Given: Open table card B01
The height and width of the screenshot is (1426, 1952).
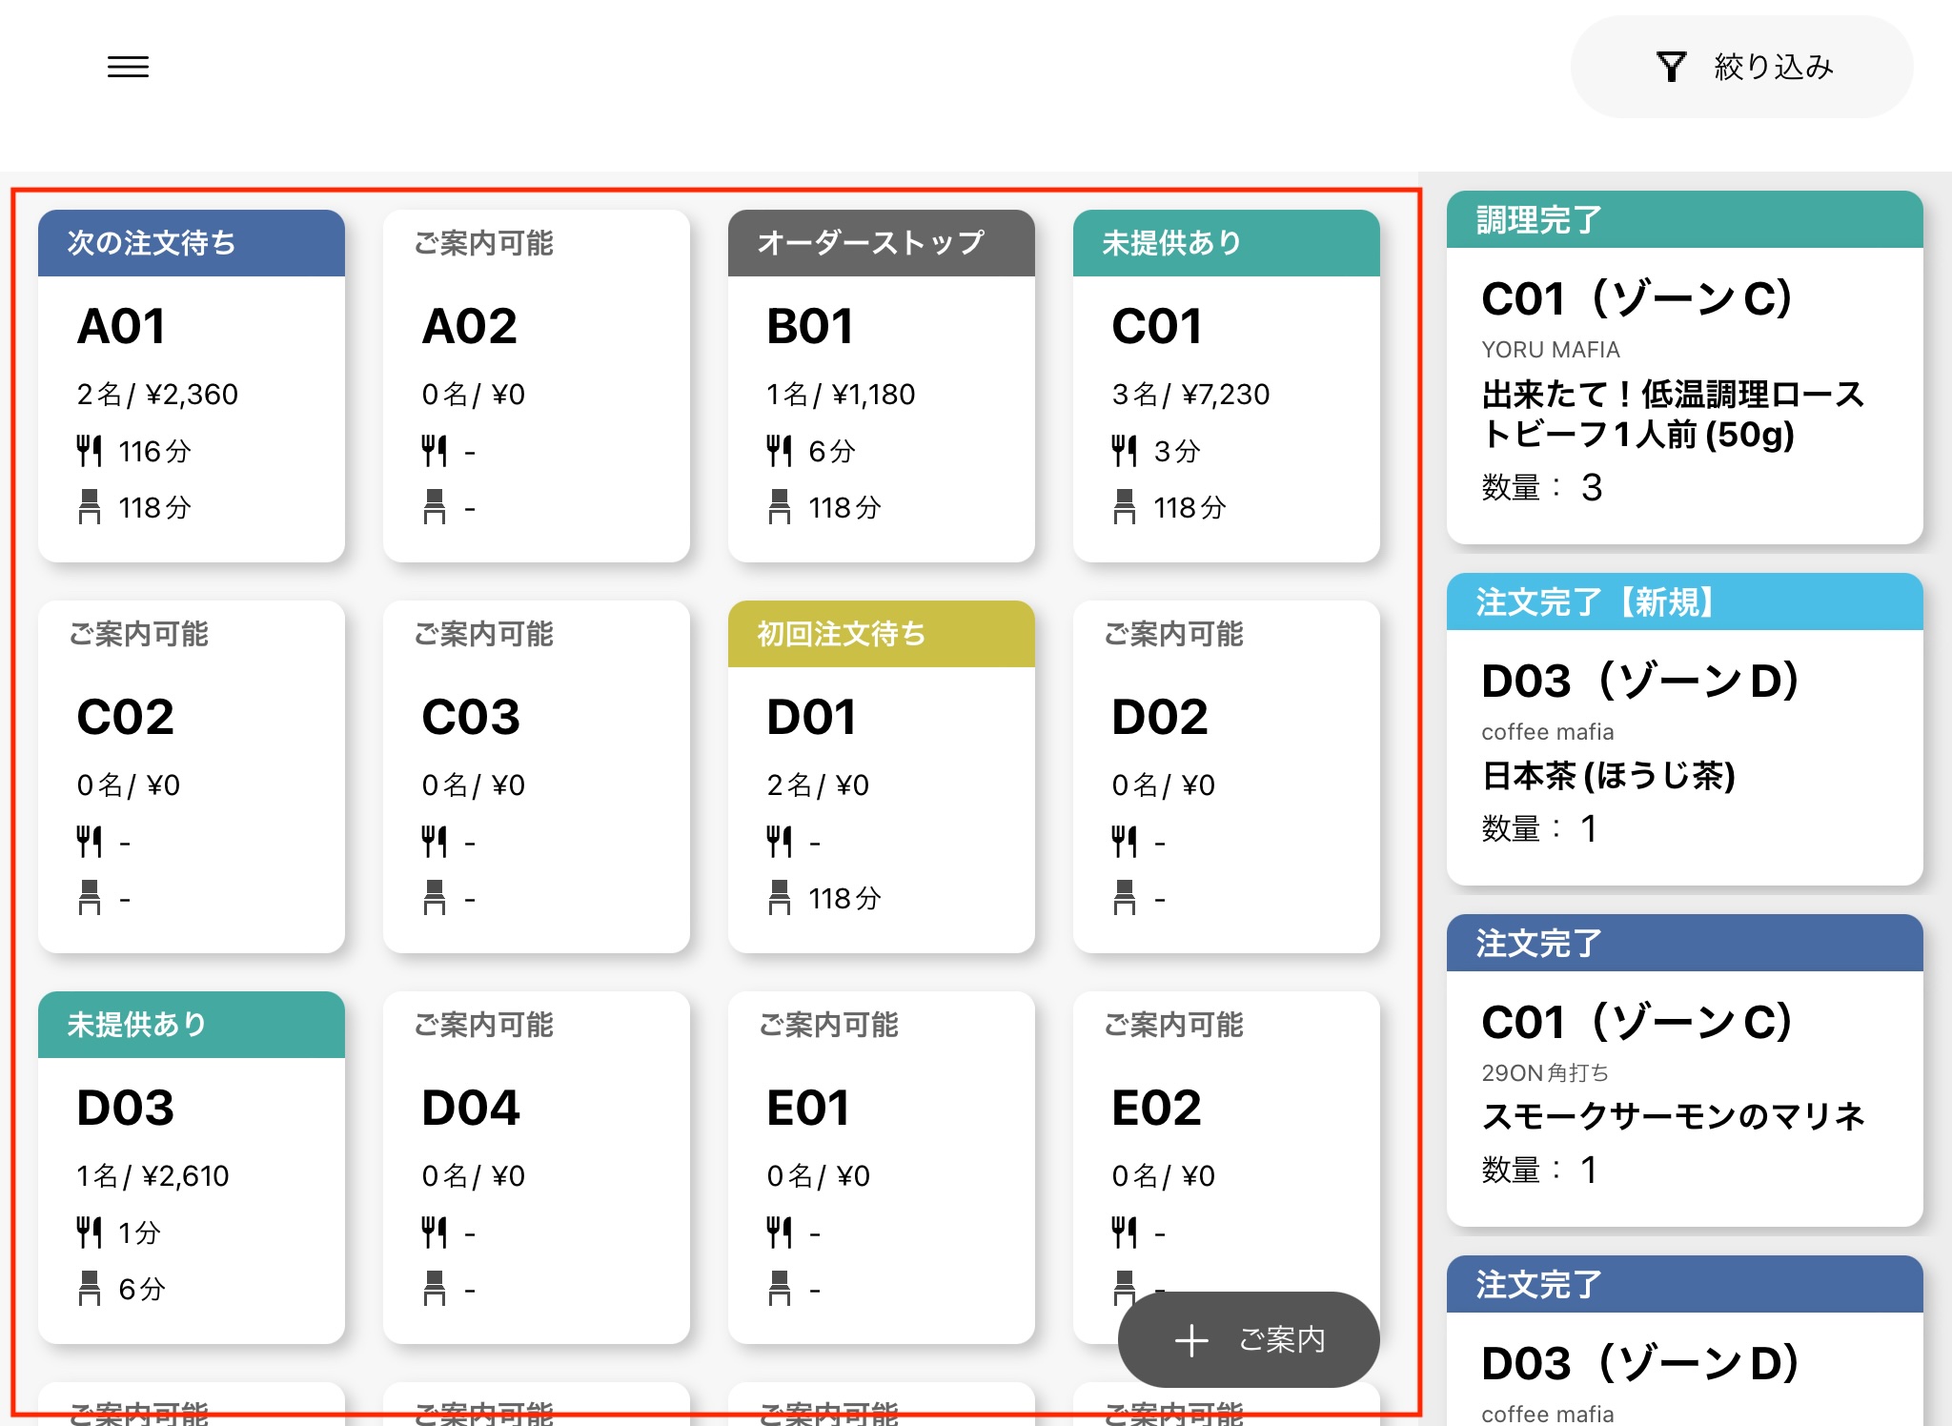Looking at the screenshot, I should 882,386.
